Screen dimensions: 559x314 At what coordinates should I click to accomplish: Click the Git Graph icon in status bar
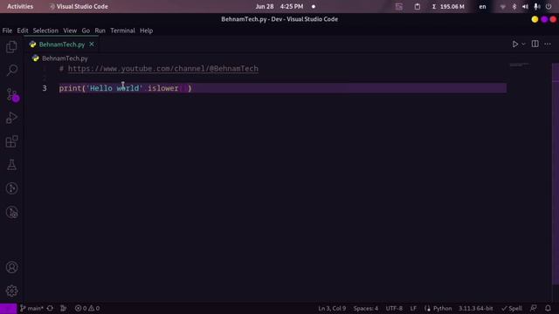[x=64, y=308]
